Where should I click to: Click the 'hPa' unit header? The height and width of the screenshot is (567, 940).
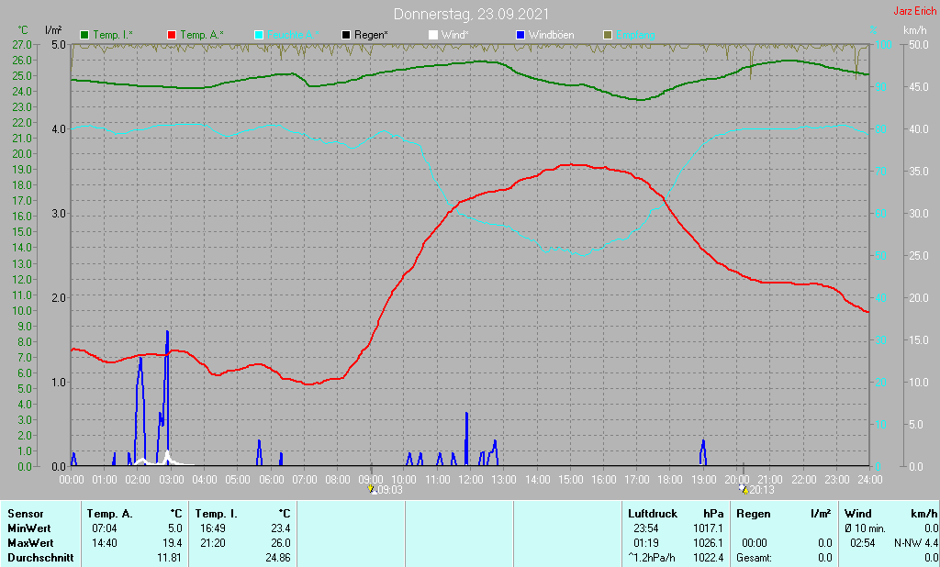coord(713,514)
